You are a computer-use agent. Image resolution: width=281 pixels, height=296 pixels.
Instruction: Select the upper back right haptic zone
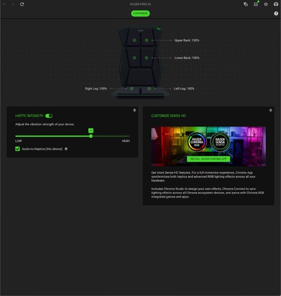coord(146,40)
